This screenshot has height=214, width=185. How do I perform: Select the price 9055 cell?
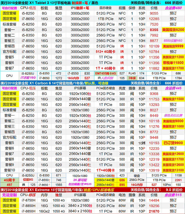[154, 13]
